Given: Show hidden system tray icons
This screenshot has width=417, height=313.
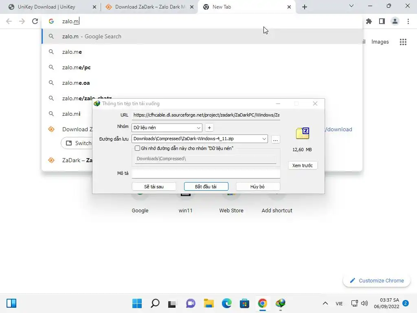Looking at the screenshot, I should click(325, 303).
